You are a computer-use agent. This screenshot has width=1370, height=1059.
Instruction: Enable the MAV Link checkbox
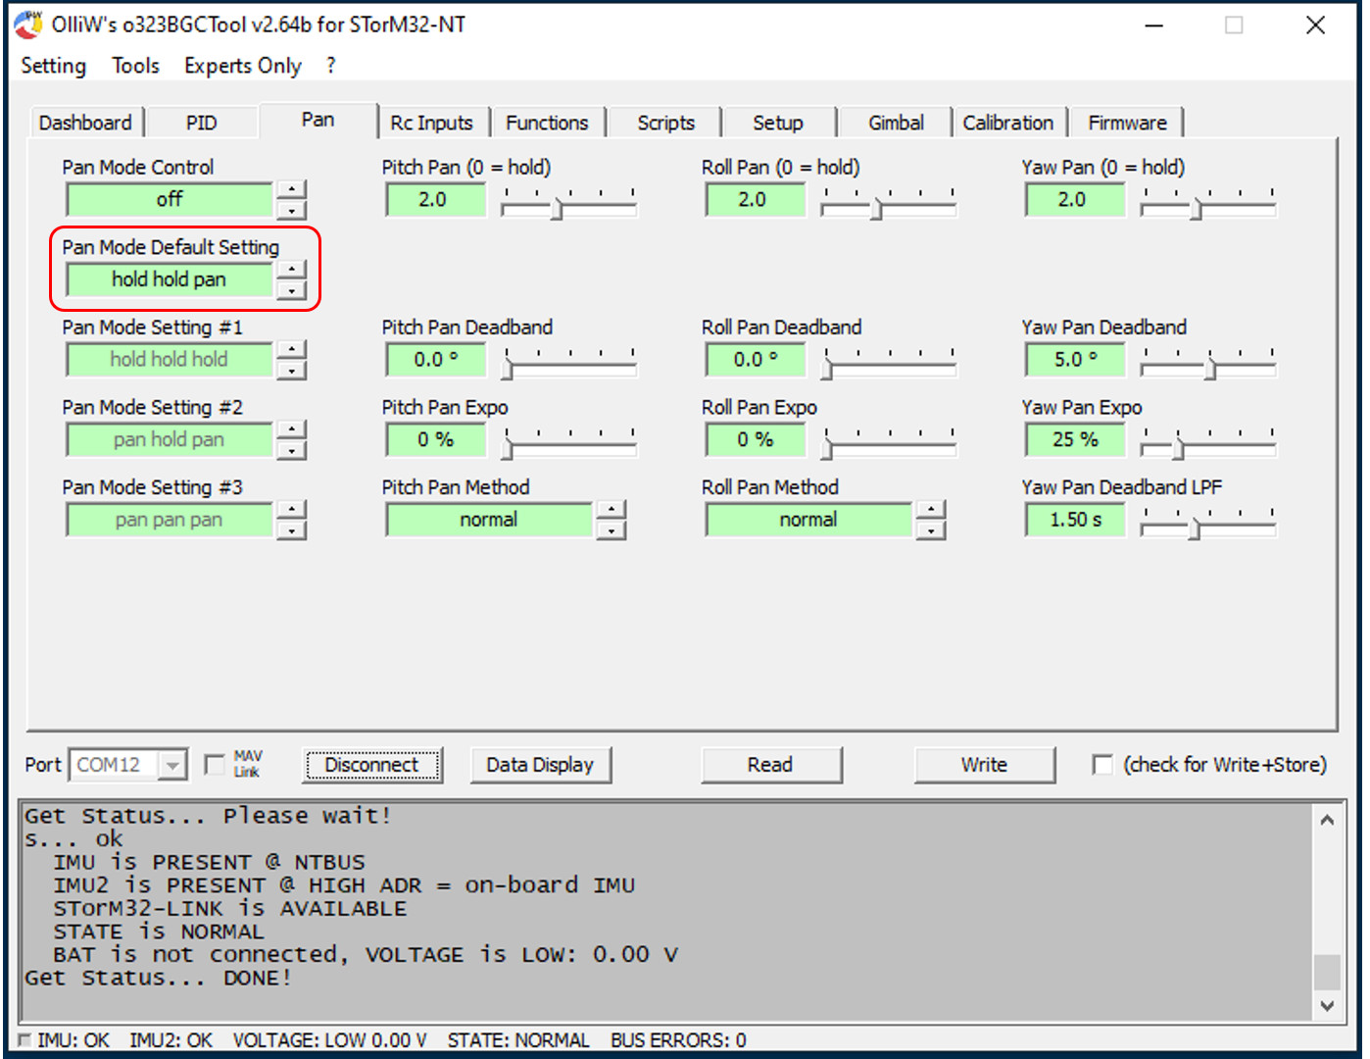[x=214, y=764]
